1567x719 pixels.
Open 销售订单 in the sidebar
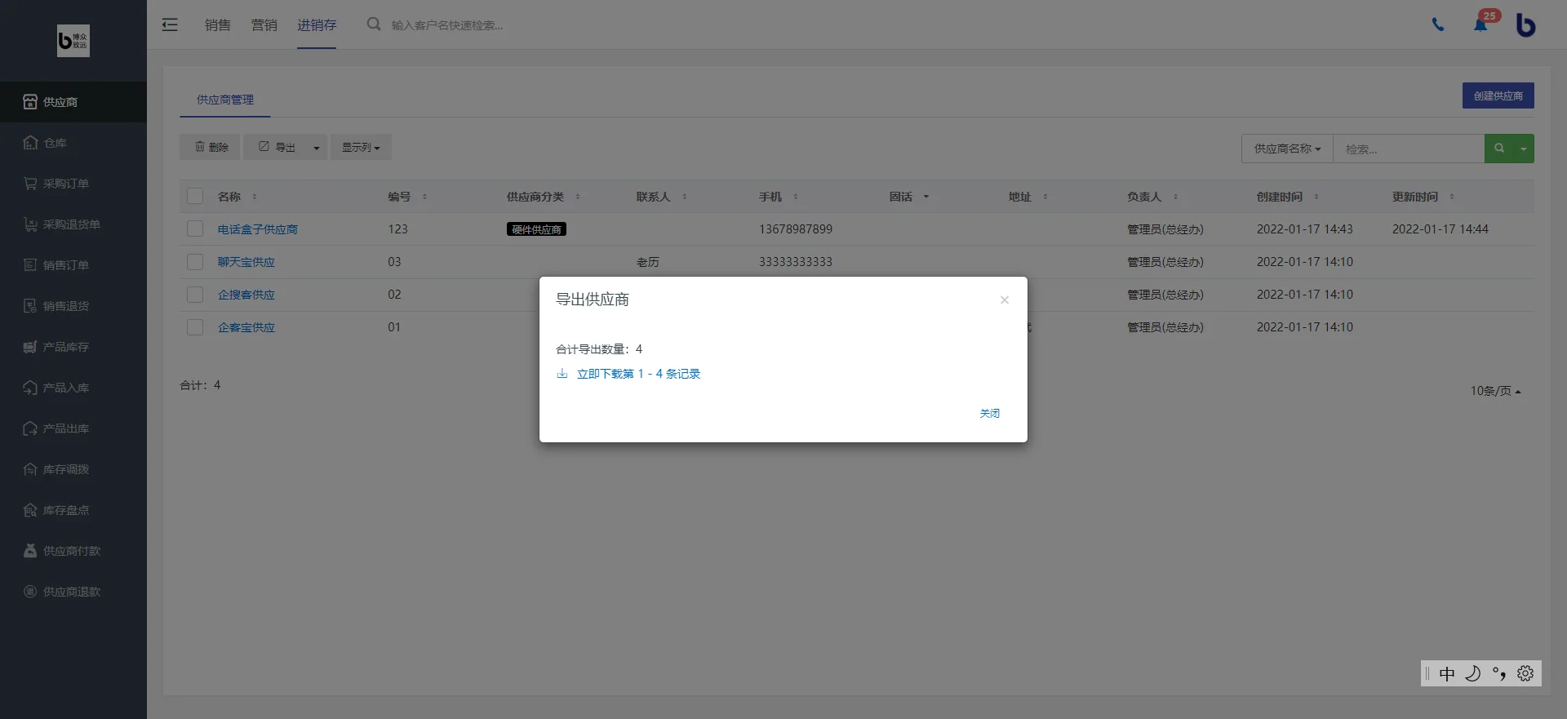tap(73, 265)
